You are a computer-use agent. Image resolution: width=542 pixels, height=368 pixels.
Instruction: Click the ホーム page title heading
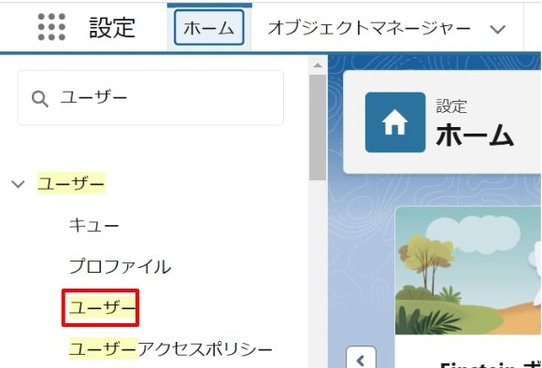click(x=475, y=135)
